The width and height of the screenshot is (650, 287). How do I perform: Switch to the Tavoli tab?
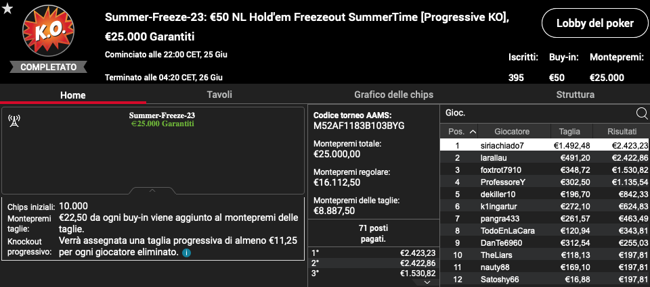pyautogui.click(x=219, y=95)
